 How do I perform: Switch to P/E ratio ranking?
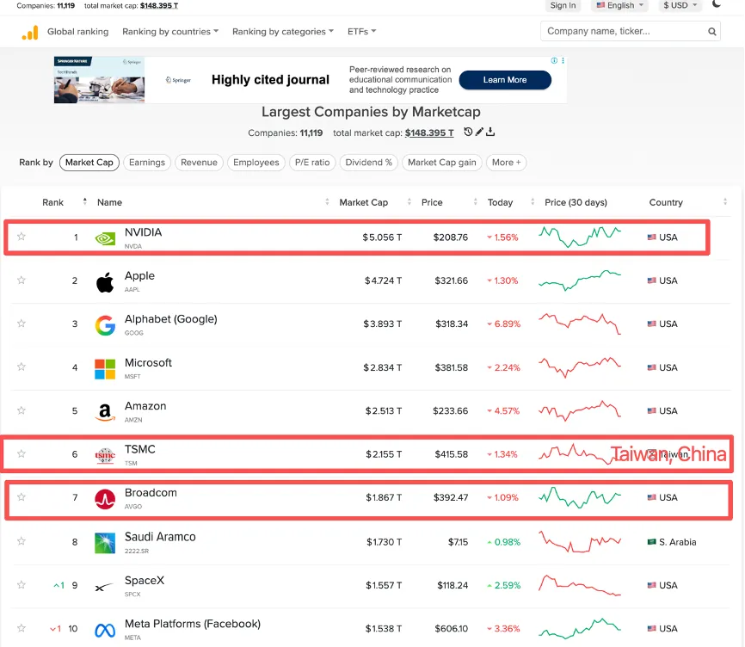pyautogui.click(x=312, y=163)
